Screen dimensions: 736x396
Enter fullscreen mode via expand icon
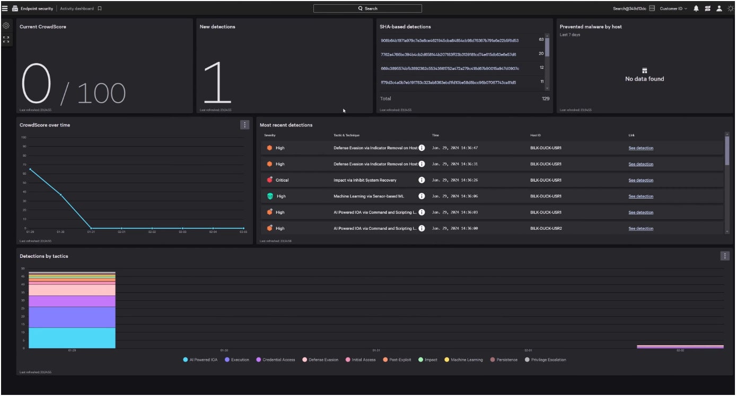click(6, 39)
